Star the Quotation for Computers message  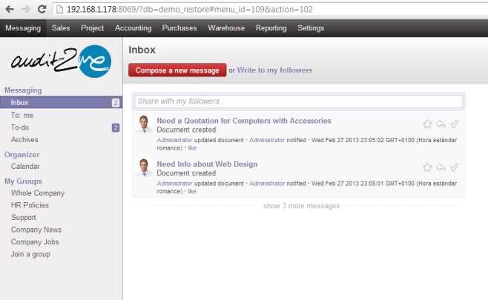coord(427,124)
